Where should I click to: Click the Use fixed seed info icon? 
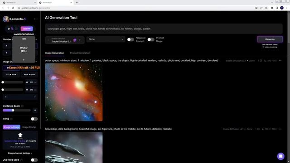(21, 160)
